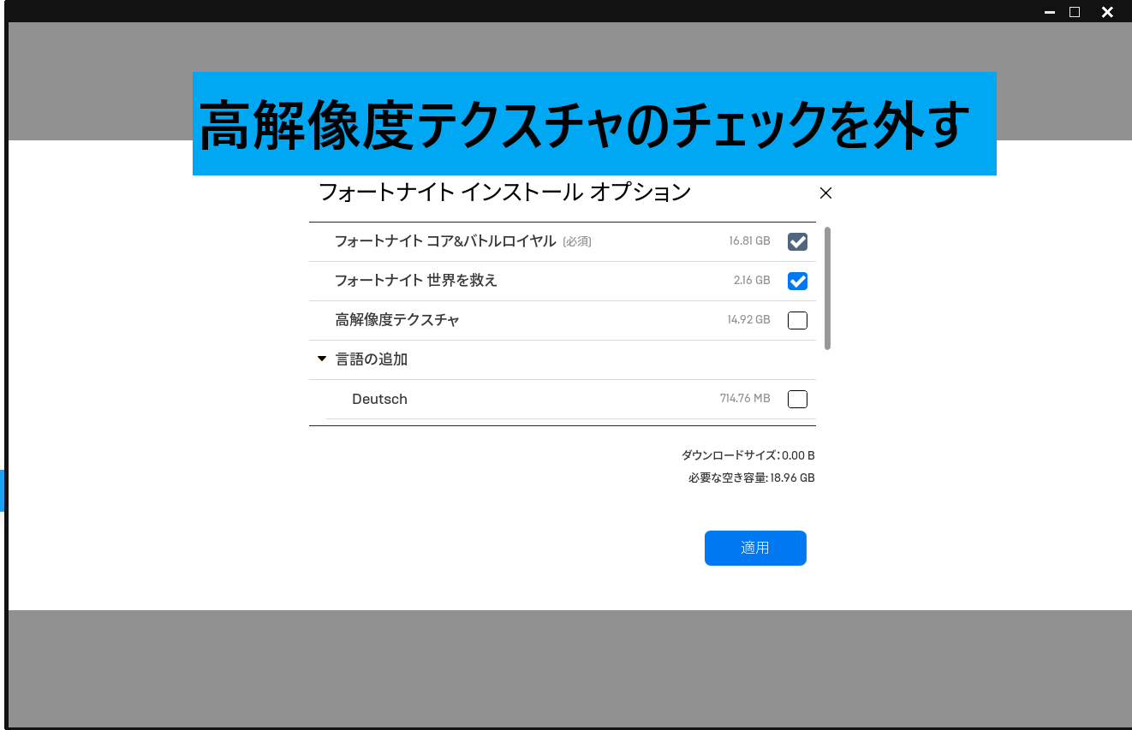
Task: Minimize the application window
Action: click(1050, 12)
